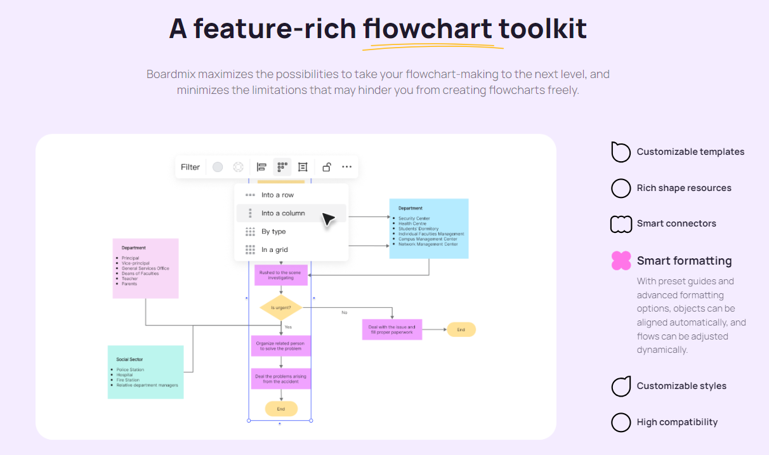
Task: Select the 'Rushed to the scene investigating' node
Action: pos(281,275)
